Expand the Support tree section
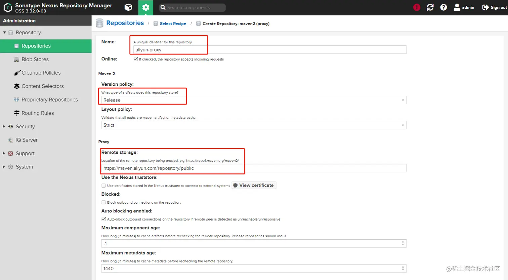This screenshot has height=280, width=508. click(x=4, y=153)
